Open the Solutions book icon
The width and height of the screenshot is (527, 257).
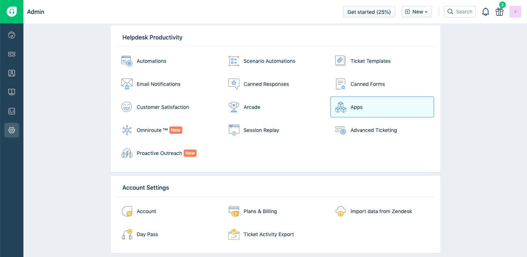point(12,92)
